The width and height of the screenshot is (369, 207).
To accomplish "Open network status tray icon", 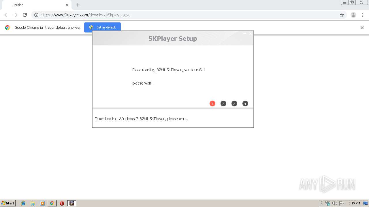I will coord(328,203).
